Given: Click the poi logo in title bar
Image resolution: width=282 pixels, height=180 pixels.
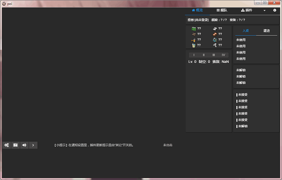Looking at the screenshot, I should (x=4, y=4).
